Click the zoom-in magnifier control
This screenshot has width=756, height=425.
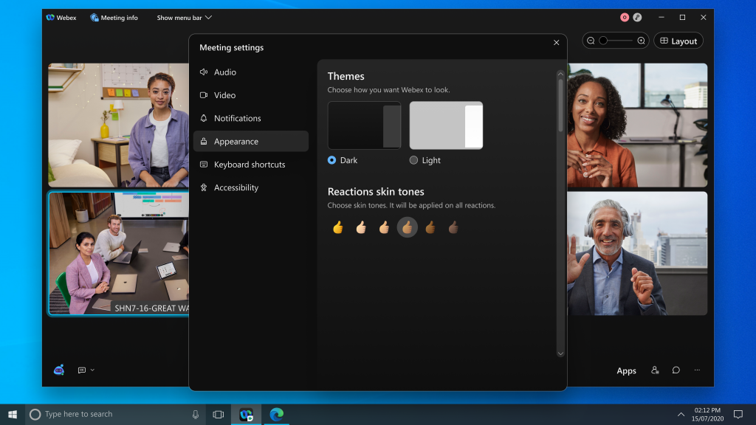click(x=642, y=41)
